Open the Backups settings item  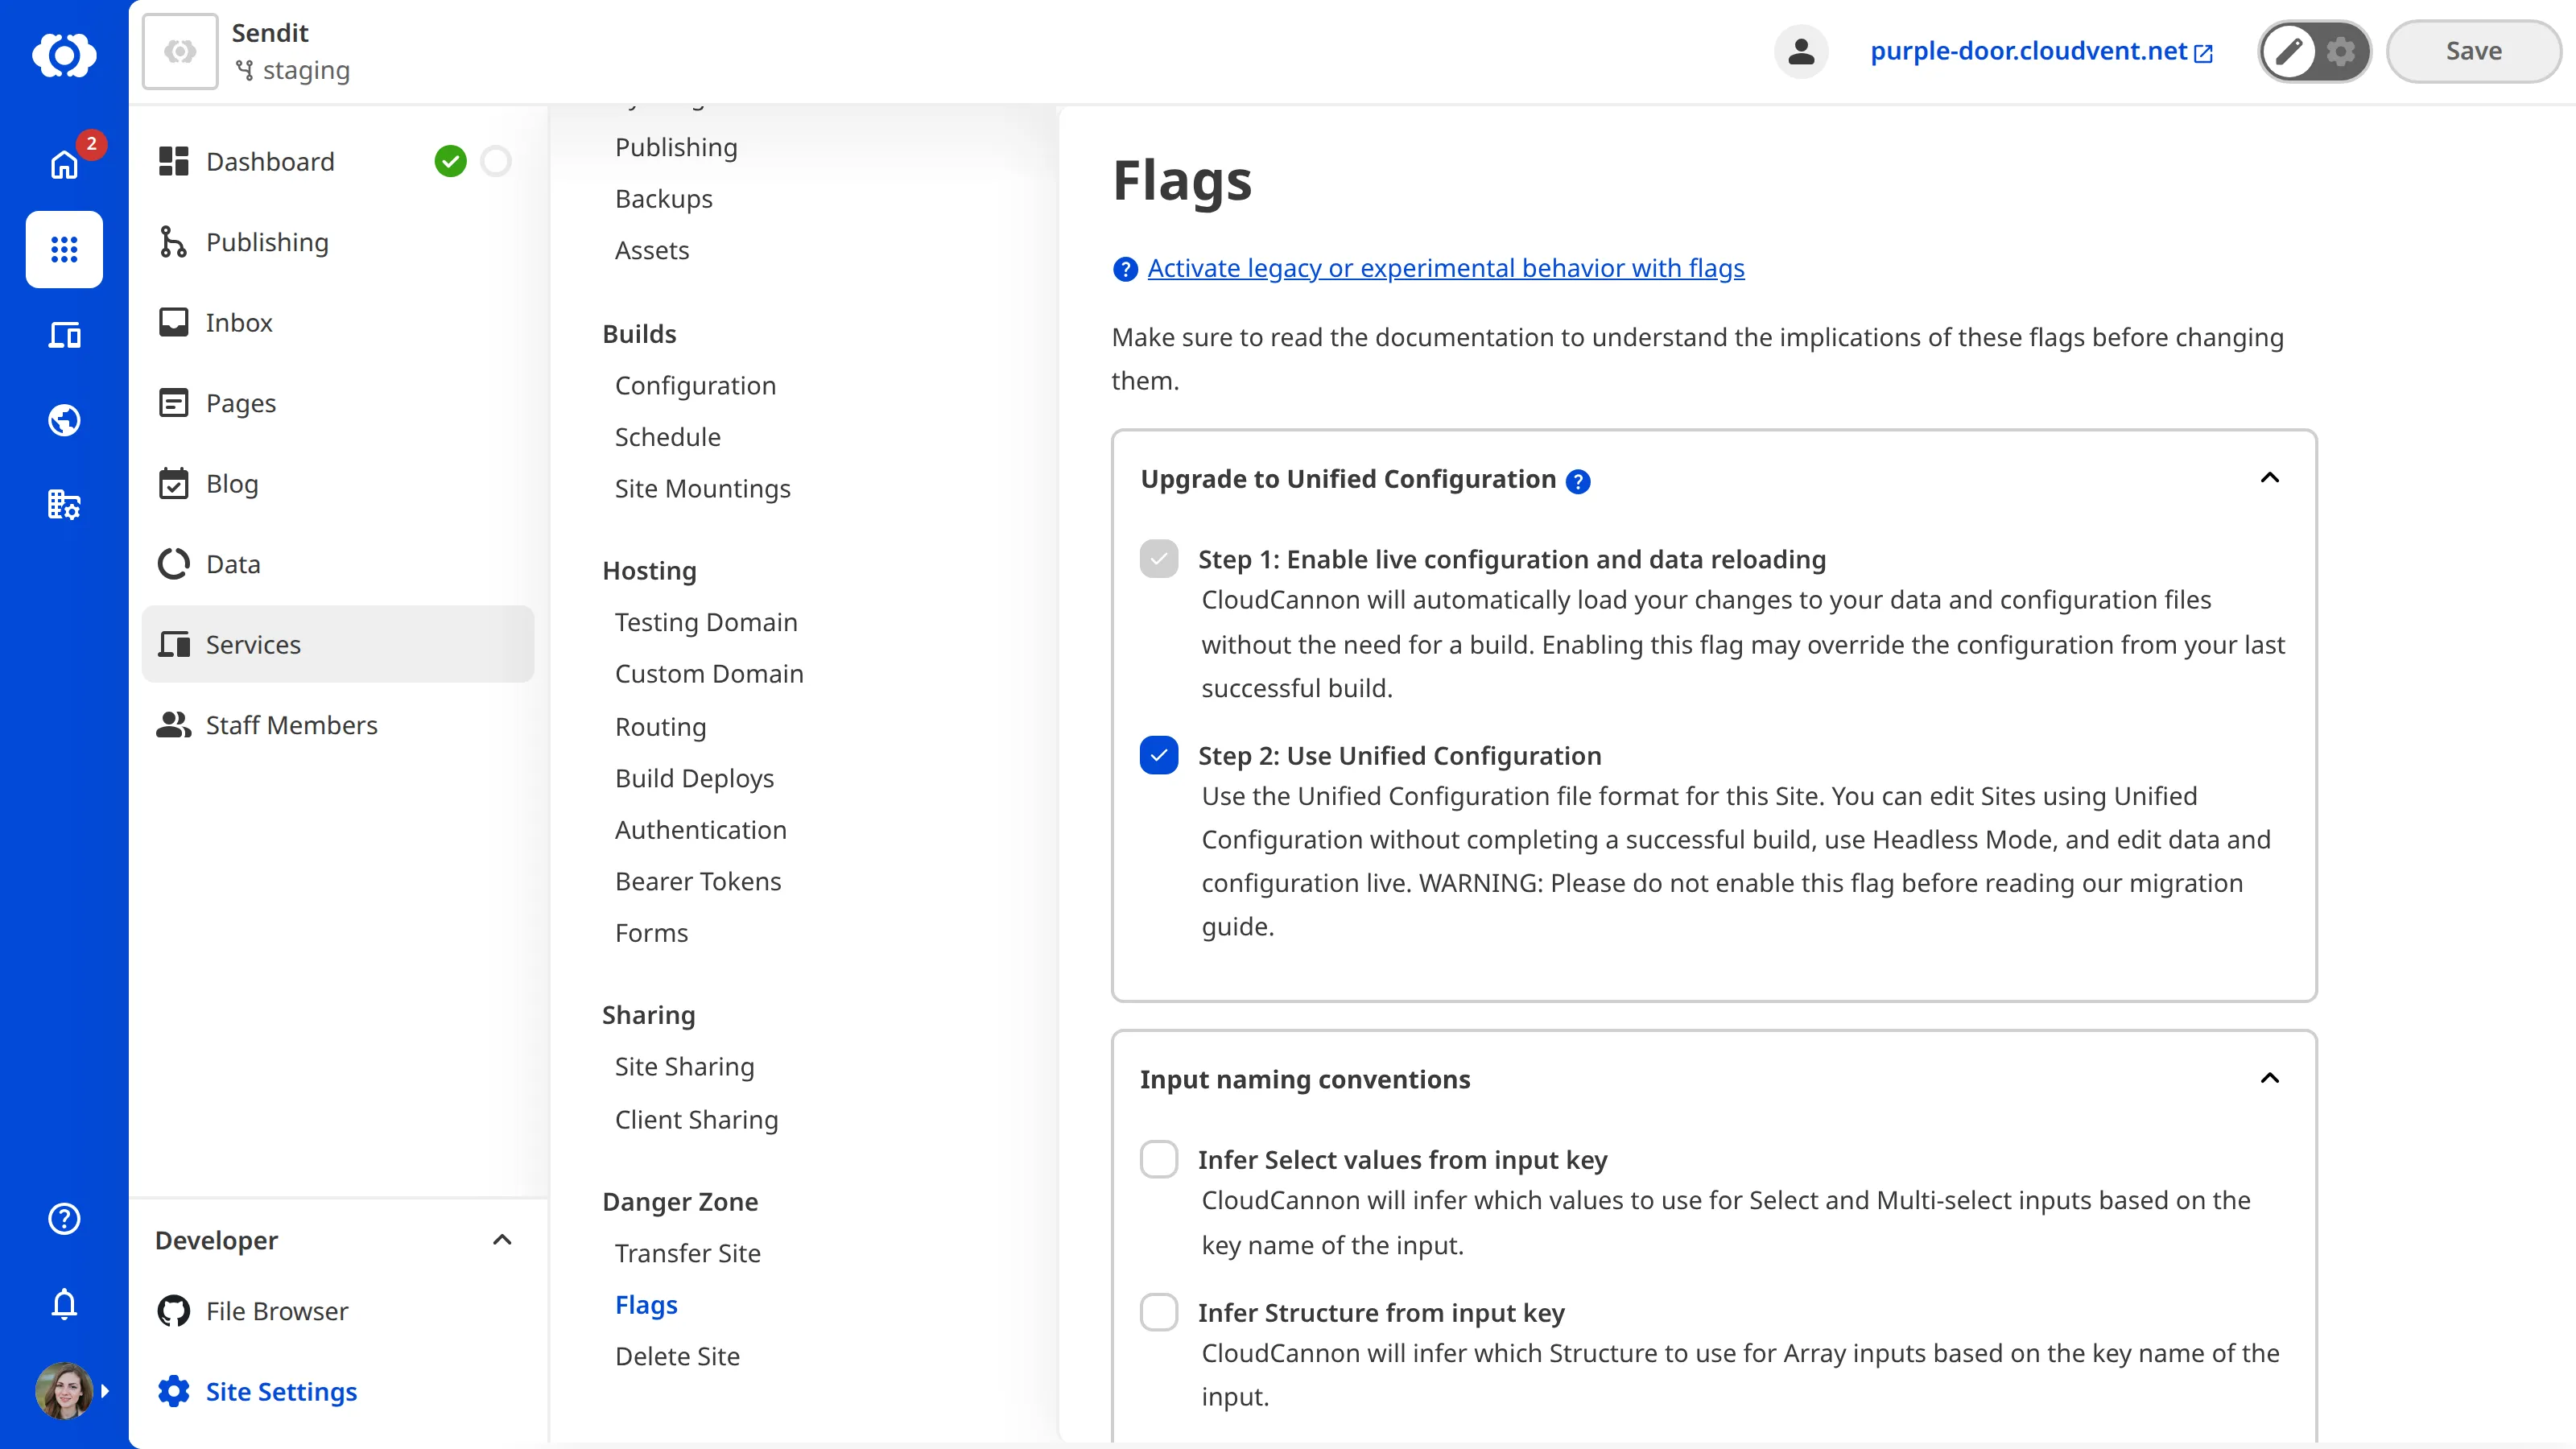664,198
